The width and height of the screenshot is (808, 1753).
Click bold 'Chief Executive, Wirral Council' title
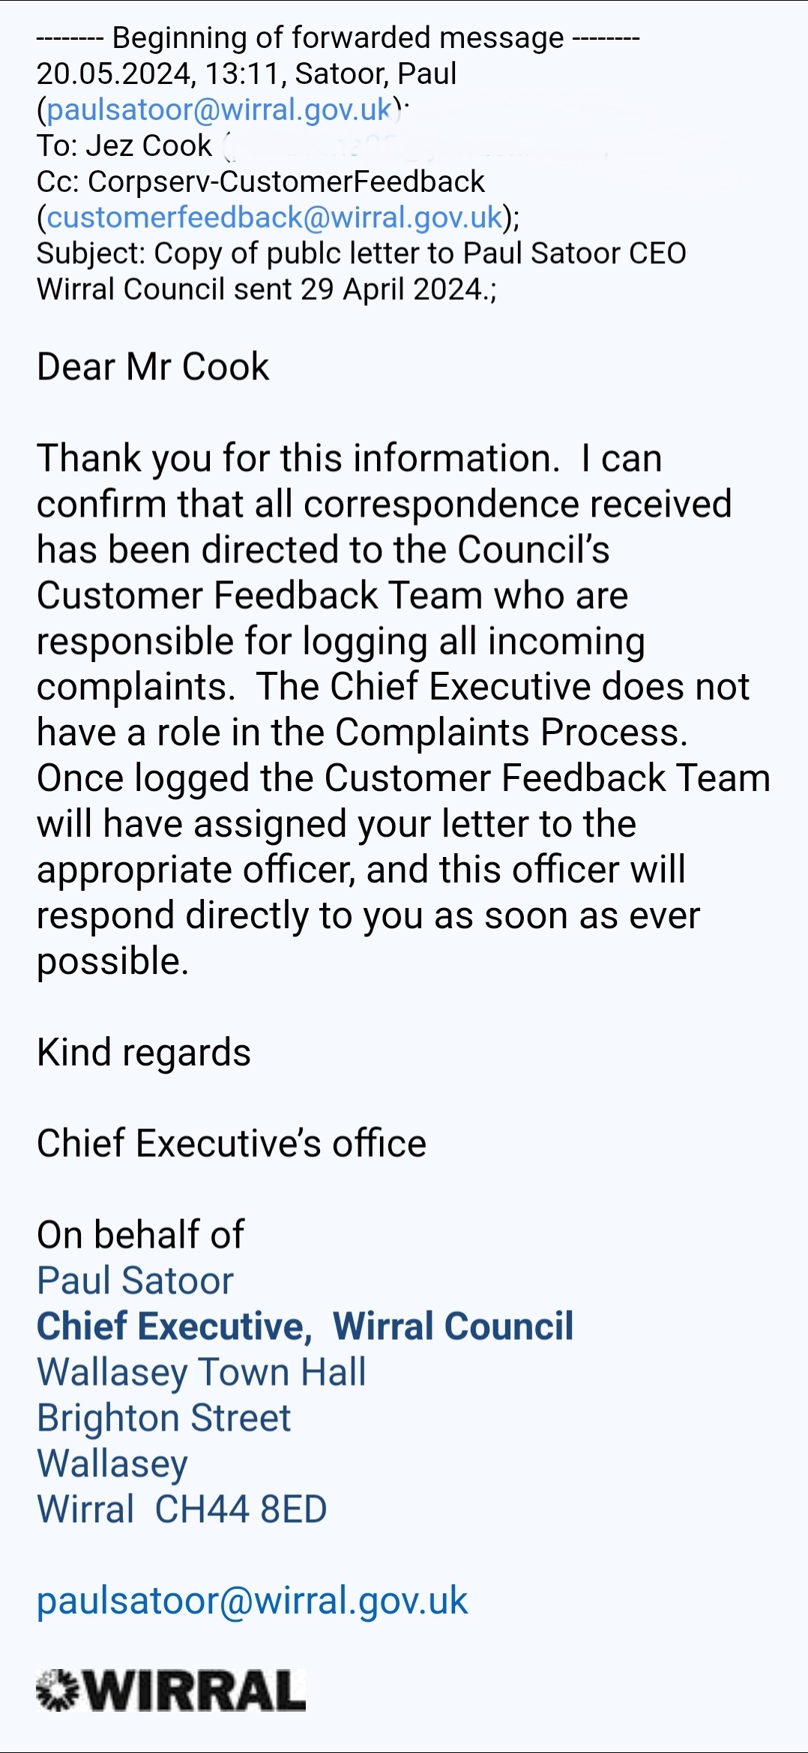point(305,1326)
